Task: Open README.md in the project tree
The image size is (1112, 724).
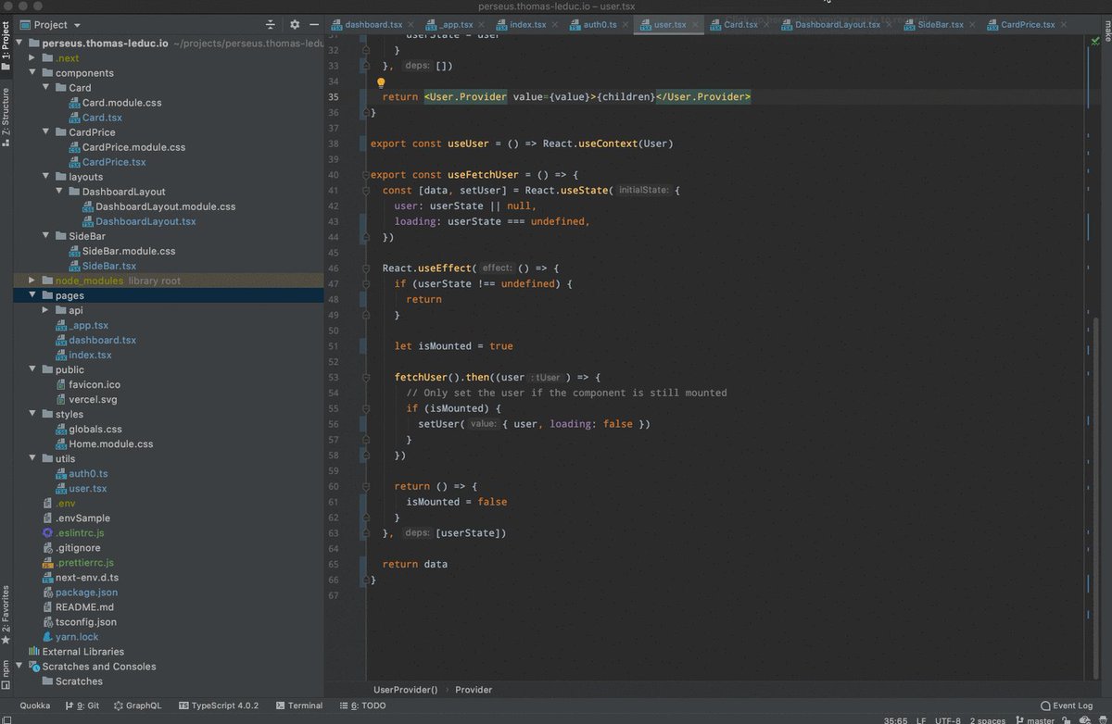Action: [78, 606]
